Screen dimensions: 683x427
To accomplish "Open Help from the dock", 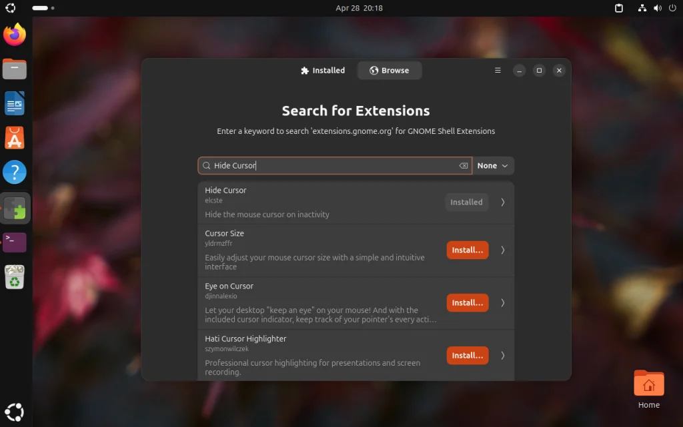I will [15, 173].
